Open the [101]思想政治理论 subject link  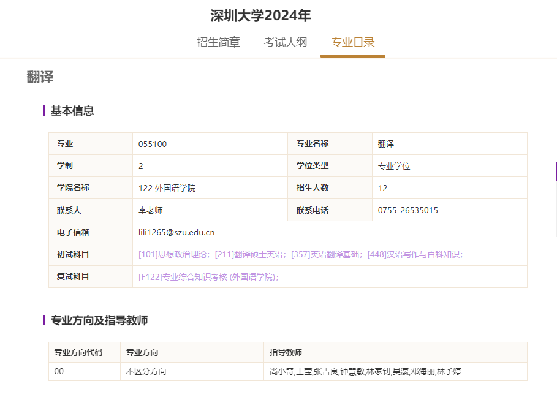pos(173,255)
